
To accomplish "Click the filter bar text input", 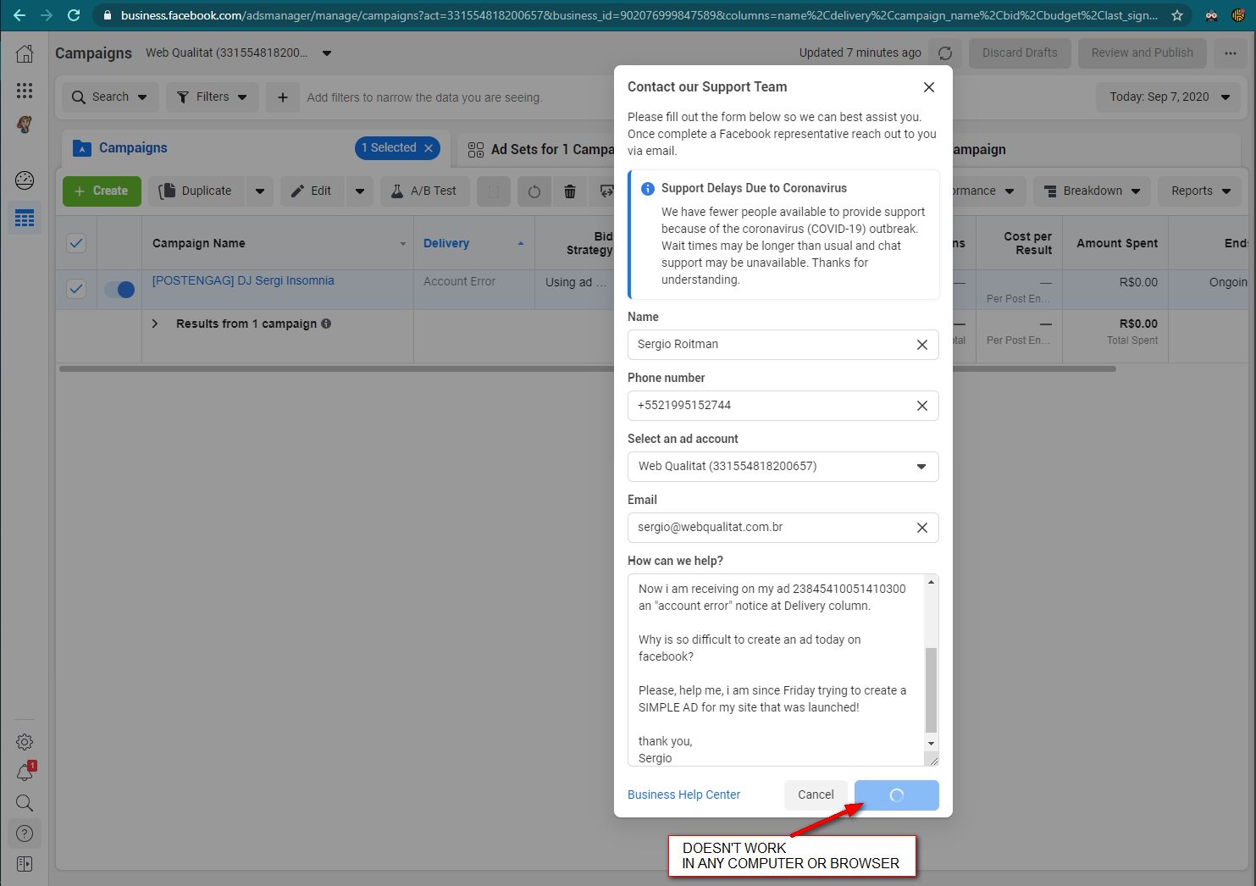I will click(424, 98).
